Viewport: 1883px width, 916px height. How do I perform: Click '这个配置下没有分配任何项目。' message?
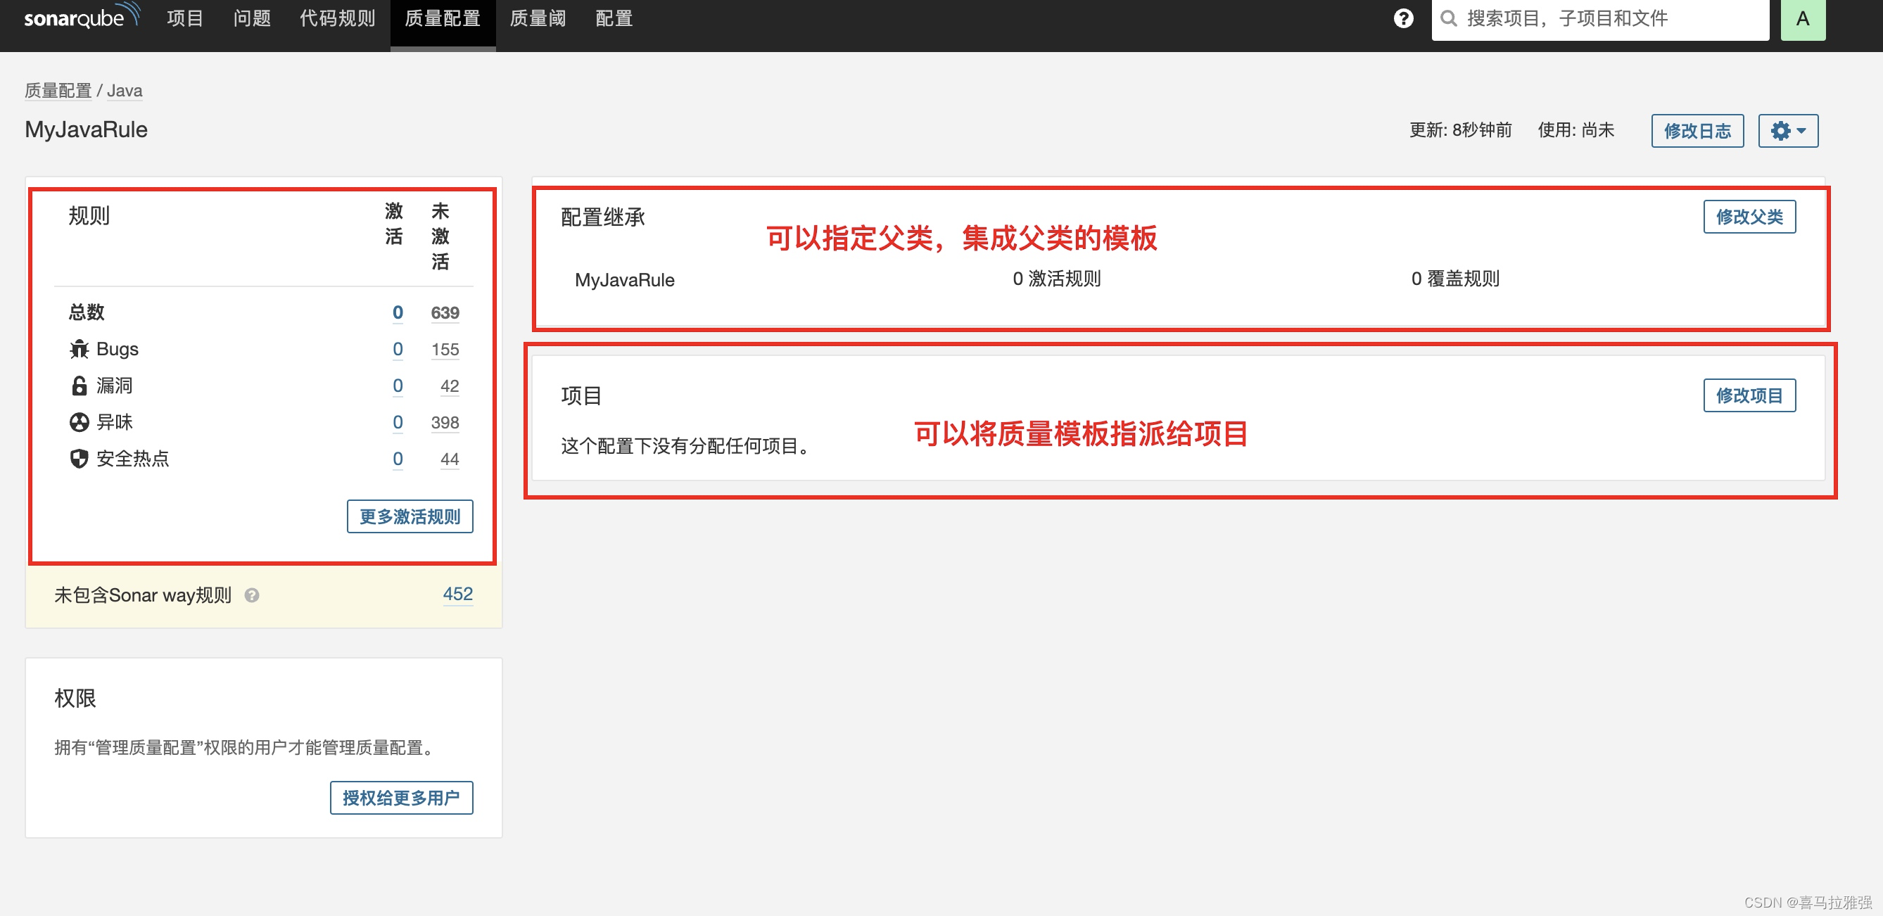point(686,446)
